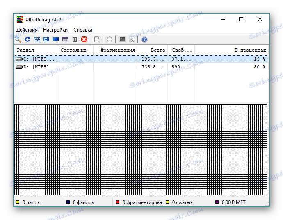283x220 pixels.
Task: Click the C: drive icon in the list
Action: pos(19,59)
